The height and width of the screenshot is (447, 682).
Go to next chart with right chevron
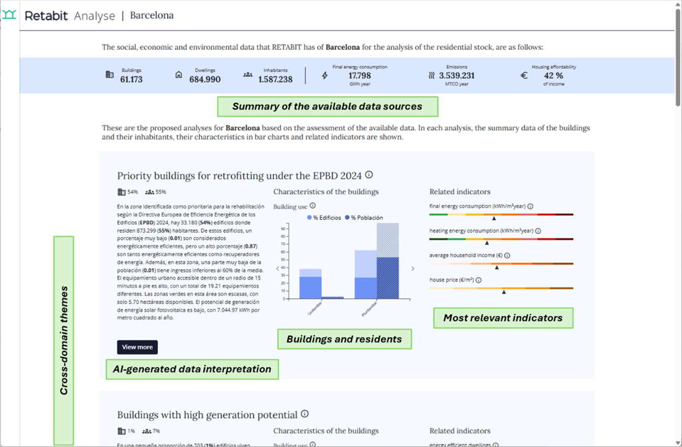(x=413, y=268)
